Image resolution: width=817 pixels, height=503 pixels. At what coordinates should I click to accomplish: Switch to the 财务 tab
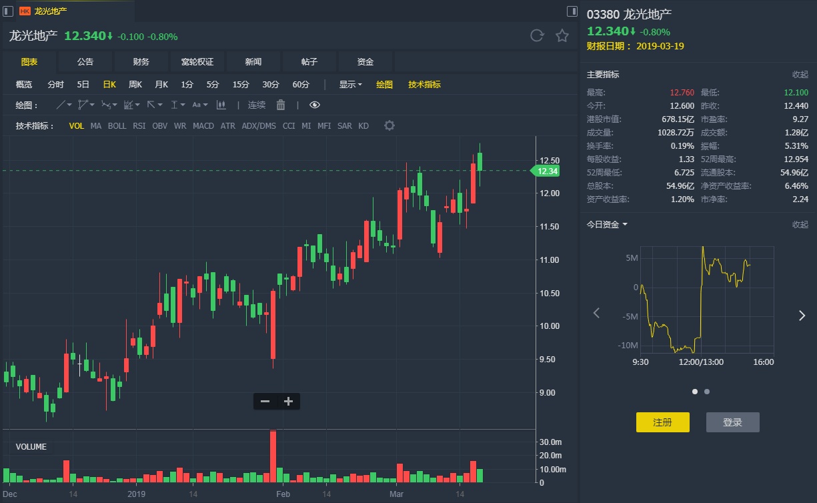click(x=141, y=62)
